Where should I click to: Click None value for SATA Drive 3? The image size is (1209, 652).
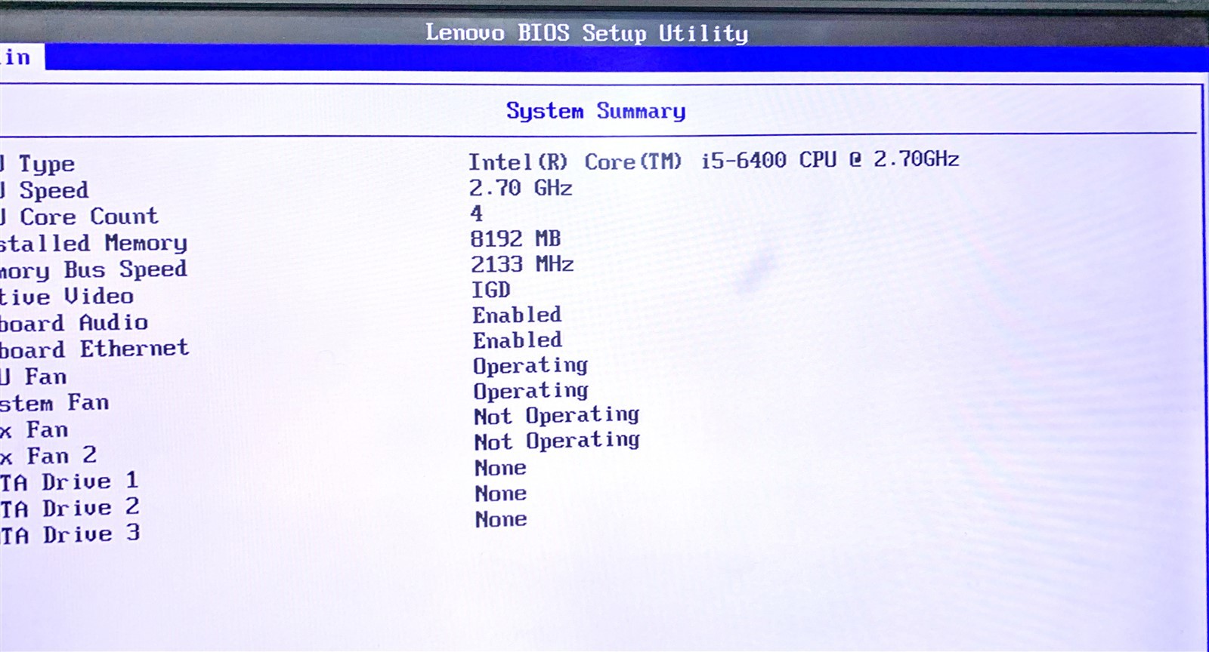pyautogui.click(x=501, y=520)
